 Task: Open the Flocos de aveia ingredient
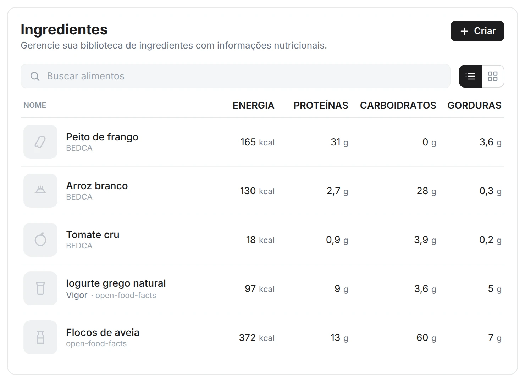click(x=262, y=337)
